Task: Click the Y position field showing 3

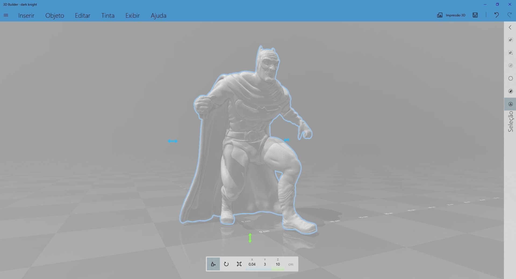Action: point(265,264)
